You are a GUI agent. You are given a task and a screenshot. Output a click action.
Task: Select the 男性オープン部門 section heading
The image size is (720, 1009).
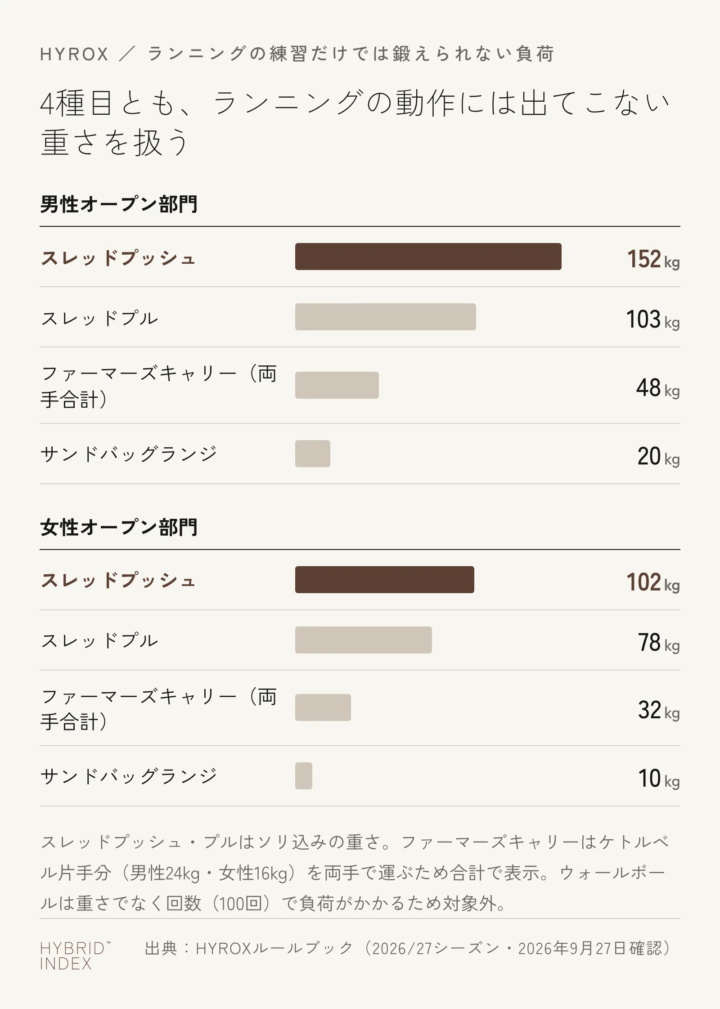pos(119,204)
